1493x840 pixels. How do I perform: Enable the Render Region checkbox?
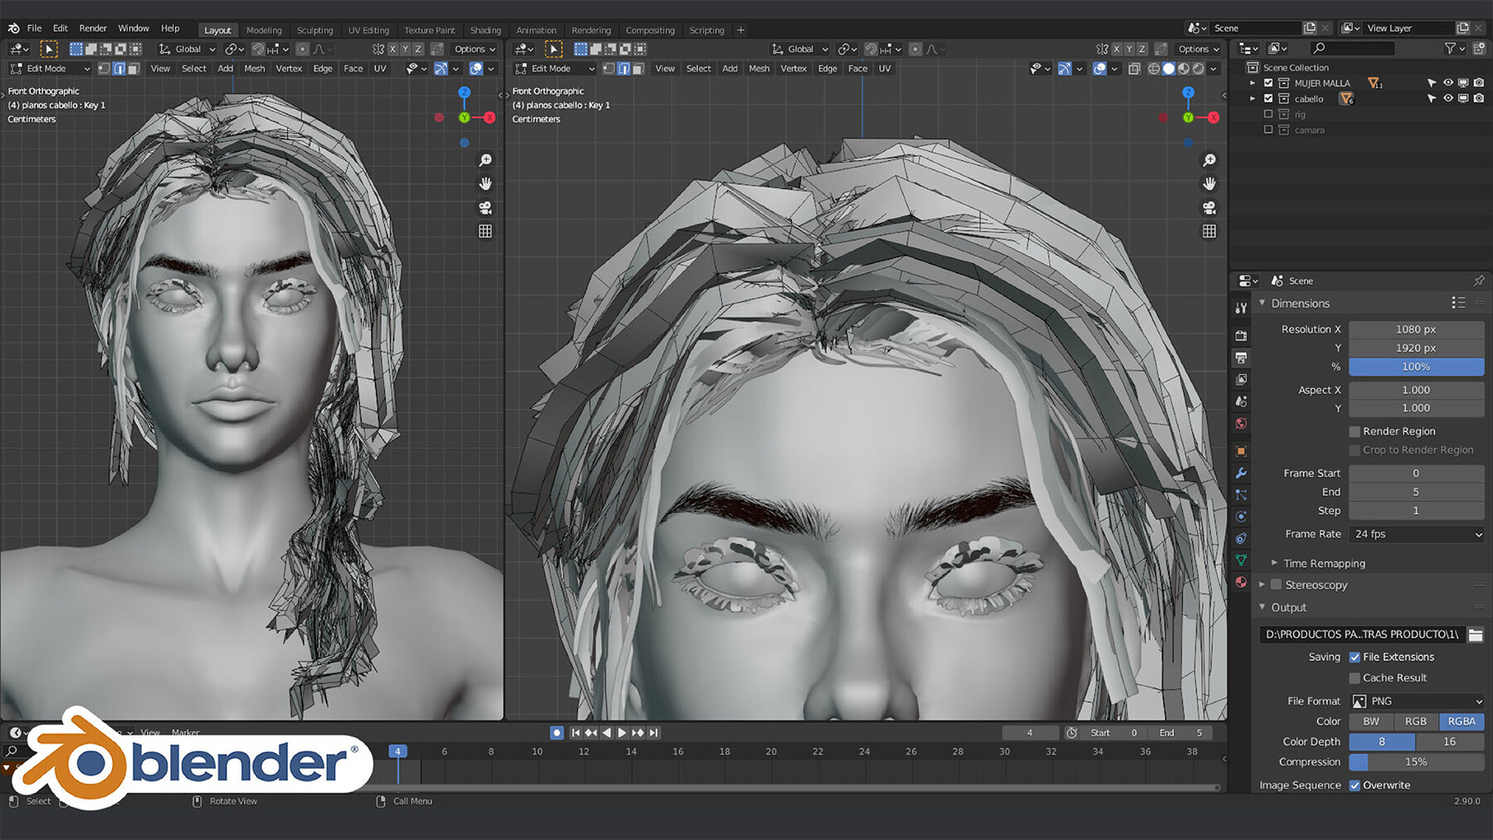[x=1354, y=431]
